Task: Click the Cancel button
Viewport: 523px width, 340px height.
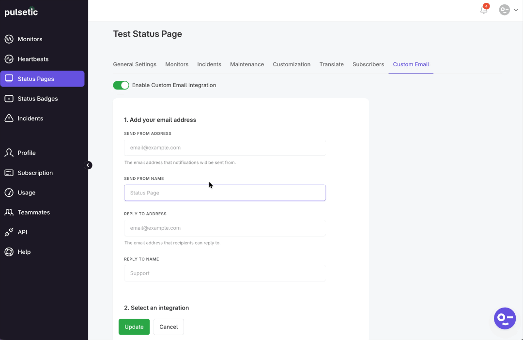Action: (169, 327)
